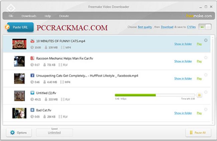Click the Vimeo icon next to Untitled (1).flv

(32, 93)
